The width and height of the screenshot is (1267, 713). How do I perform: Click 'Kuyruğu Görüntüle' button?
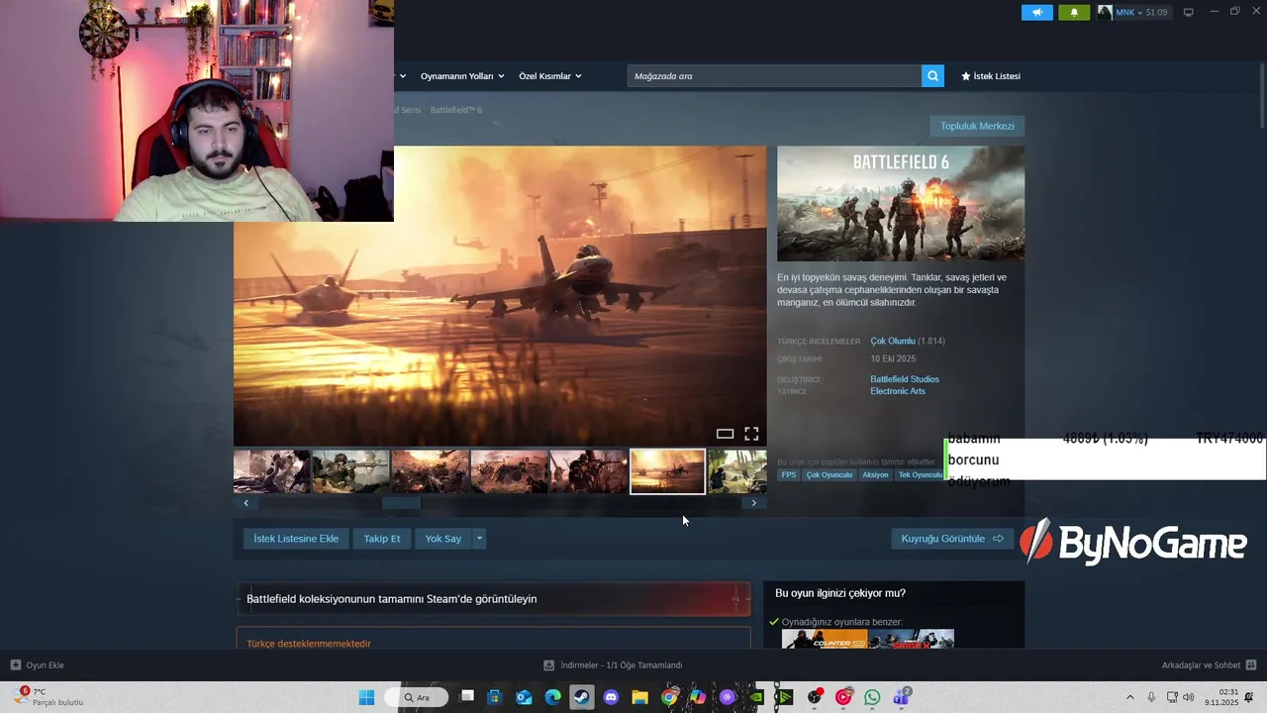point(952,539)
